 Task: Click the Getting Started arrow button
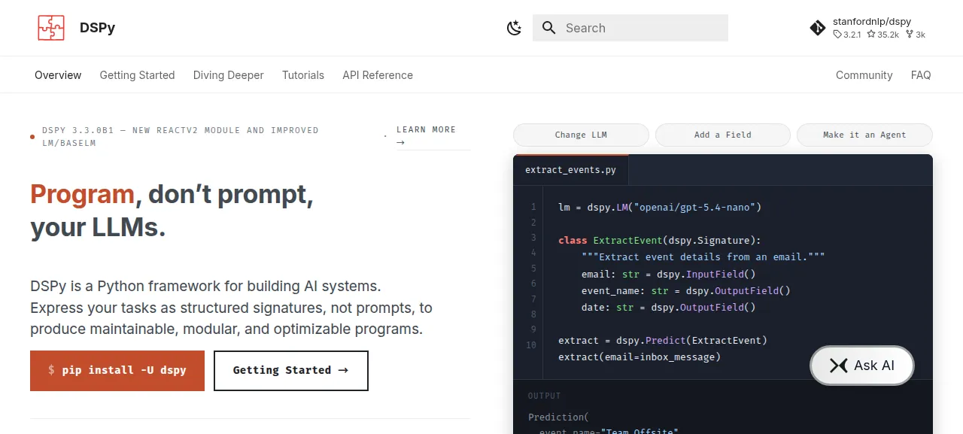point(291,370)
